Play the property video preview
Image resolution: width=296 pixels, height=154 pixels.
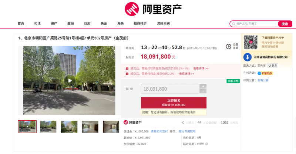70,81
